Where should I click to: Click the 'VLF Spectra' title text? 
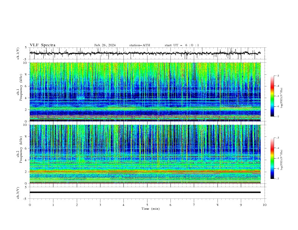[x=43, y=45]
